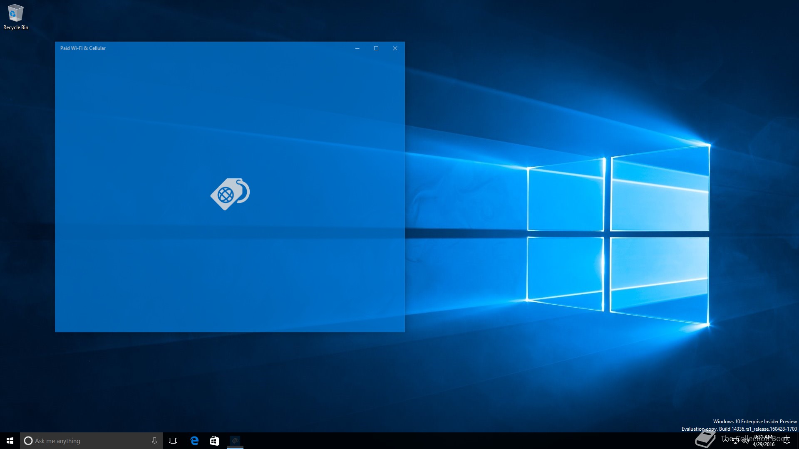Activate Cortana microphone voice input
The width and height of the screenshot is (799, 449).
[x=154, y=441]
